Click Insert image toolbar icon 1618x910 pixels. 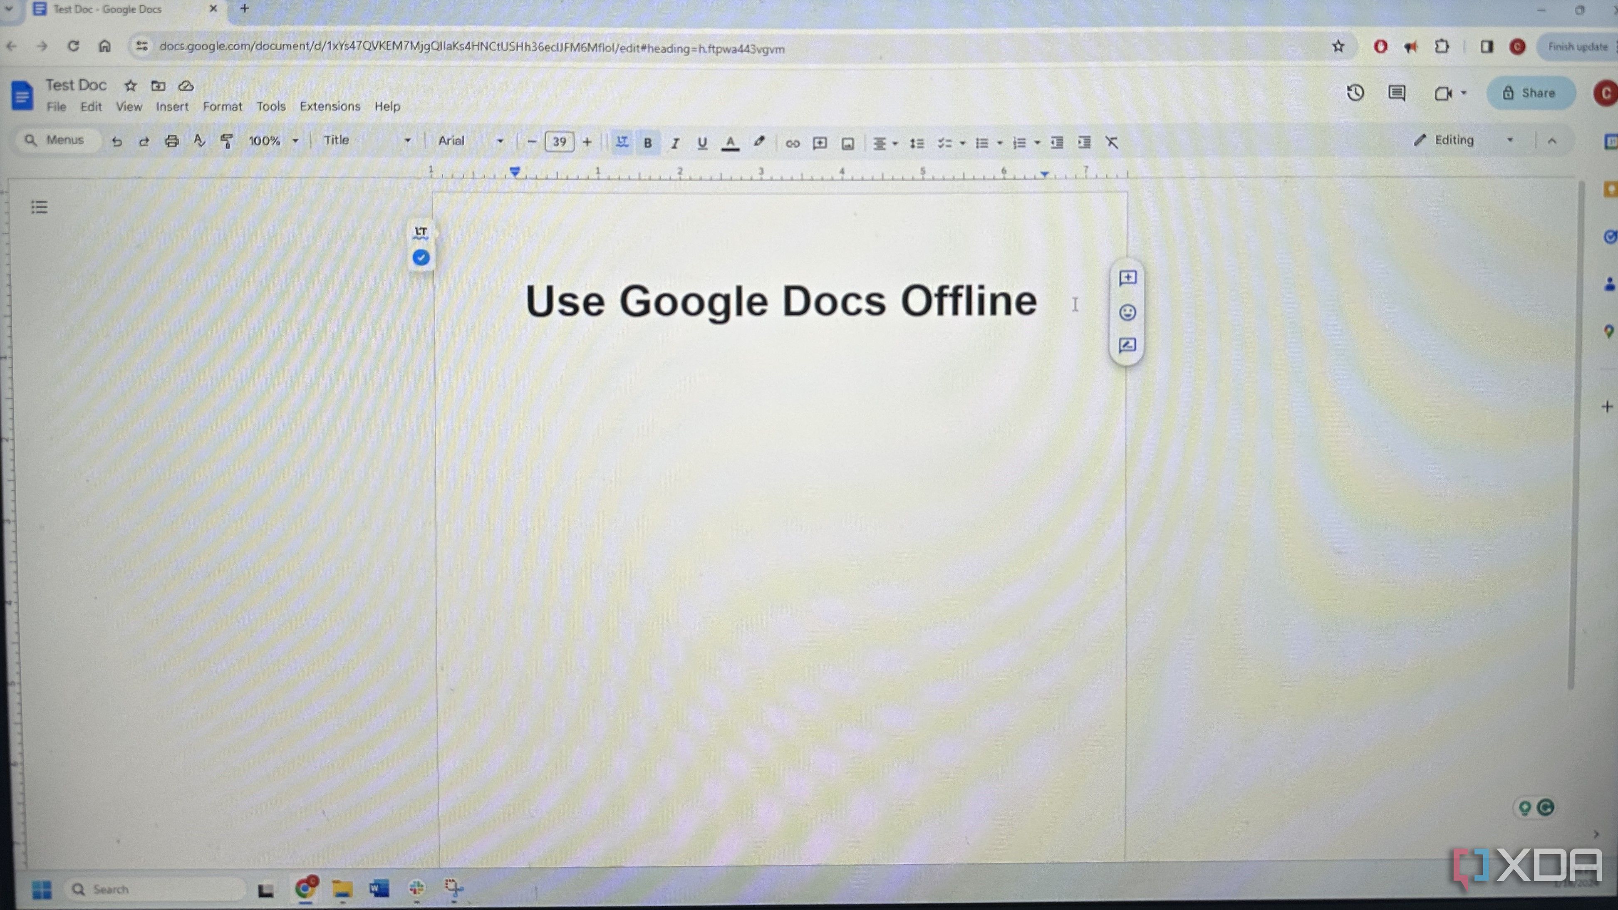(x=847, y=144)
